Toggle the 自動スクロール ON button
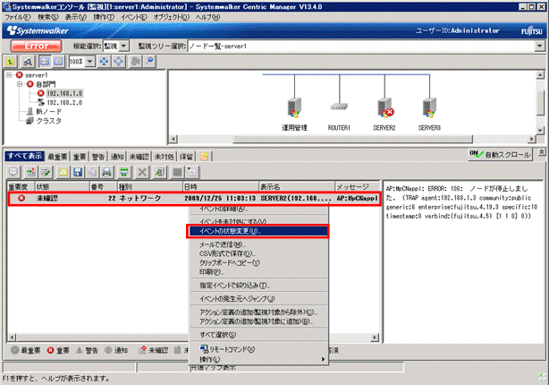Screen dimensions: 549x385 501,154
